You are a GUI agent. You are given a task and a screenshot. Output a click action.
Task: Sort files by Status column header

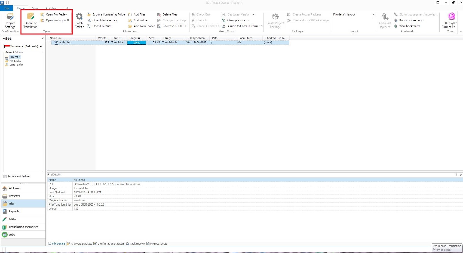click(x=117, y=38)
